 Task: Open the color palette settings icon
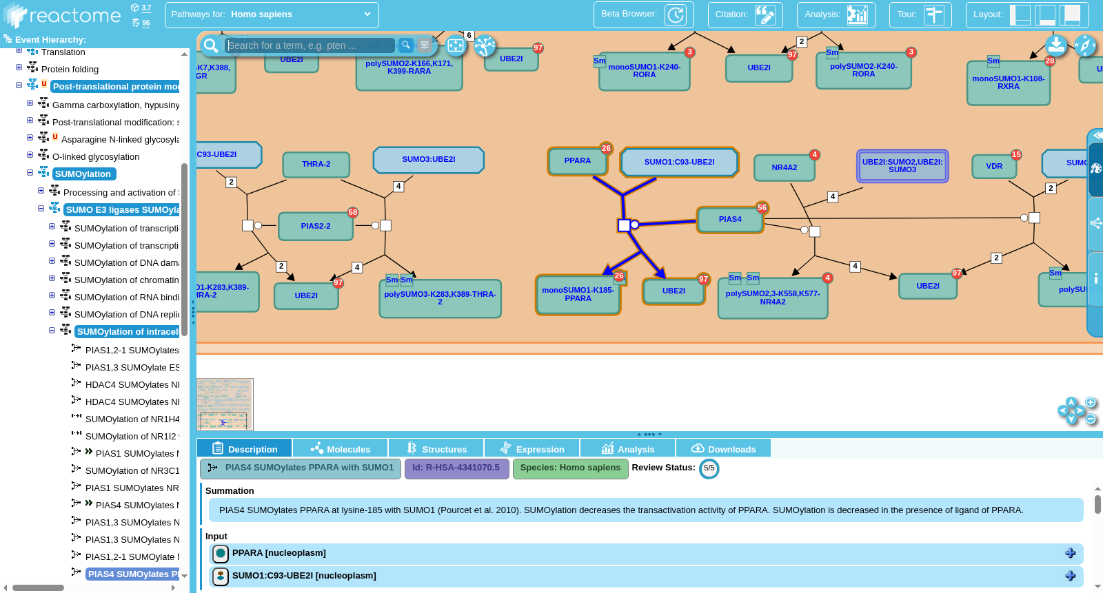point(1095,168)
